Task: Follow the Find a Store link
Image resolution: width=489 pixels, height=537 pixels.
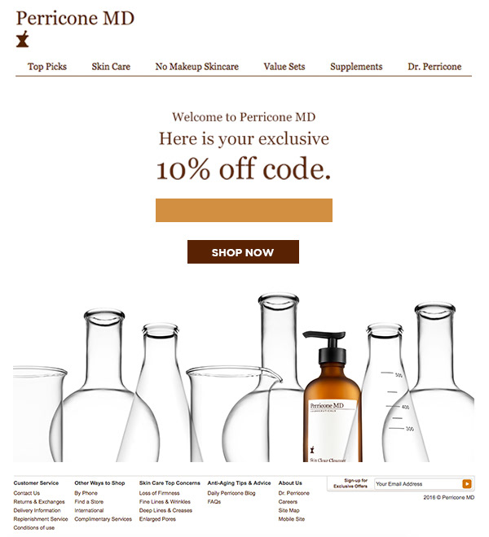Action: (x=89, y=502)
